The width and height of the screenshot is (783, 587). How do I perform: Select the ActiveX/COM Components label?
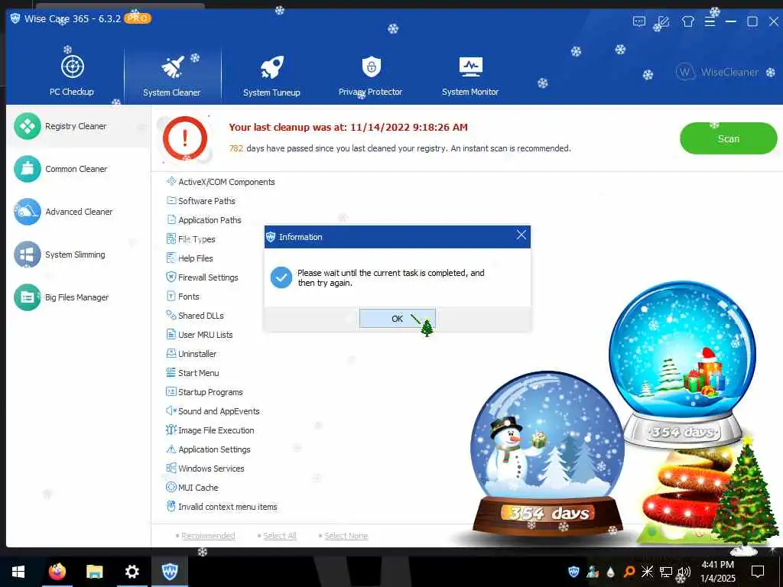[226, 182]
